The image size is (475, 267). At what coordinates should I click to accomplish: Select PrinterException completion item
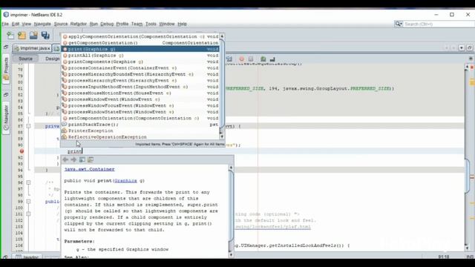140,131
